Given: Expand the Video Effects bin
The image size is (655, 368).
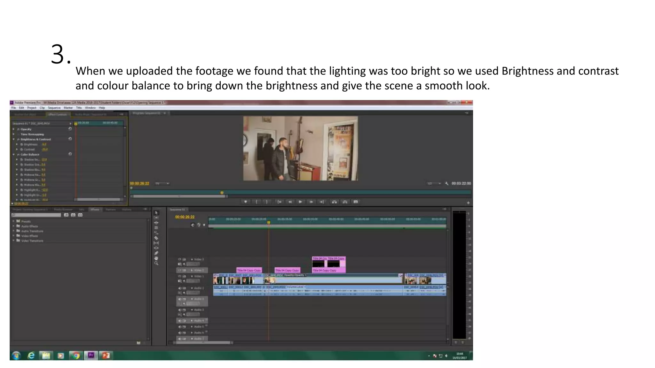Looking at the screenshot, I should [13, 236].
